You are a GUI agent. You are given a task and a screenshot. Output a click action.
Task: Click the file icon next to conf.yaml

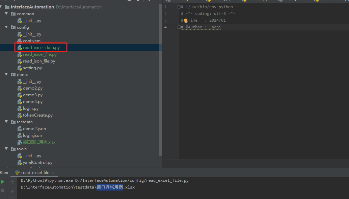pyautogui.click(x=19, y=41)
